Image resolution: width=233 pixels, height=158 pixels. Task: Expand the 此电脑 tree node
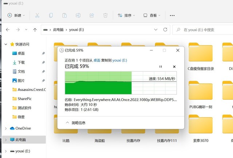click(x=6, y=140)
